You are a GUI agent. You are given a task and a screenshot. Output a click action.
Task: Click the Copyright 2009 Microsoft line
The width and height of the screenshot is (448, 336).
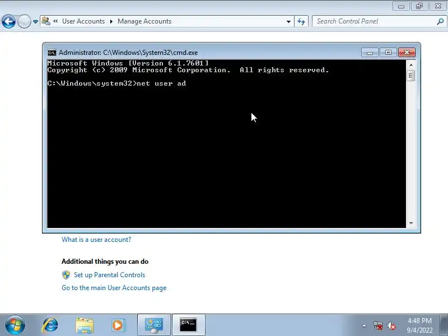pyautogui.click(x=188, y=70)
